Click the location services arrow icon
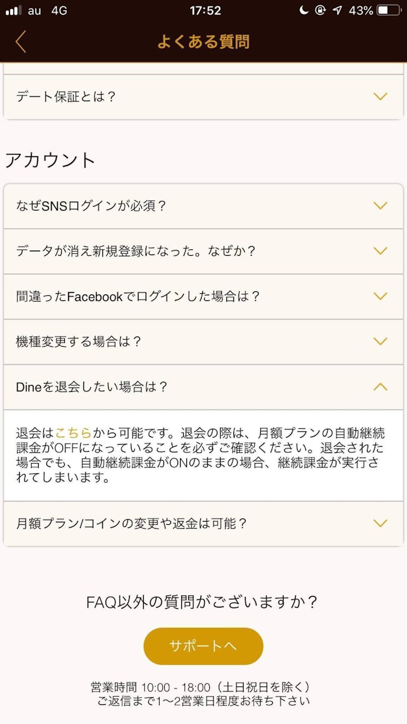This screenshot has width=407, height=724. 336,10
